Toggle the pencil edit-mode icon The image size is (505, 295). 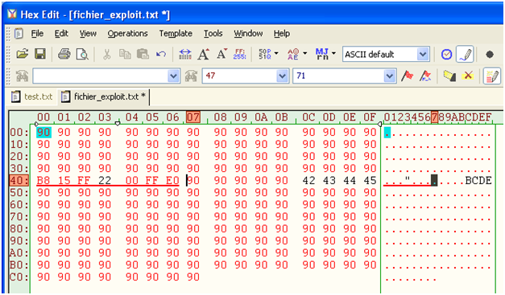click(465, 54)
